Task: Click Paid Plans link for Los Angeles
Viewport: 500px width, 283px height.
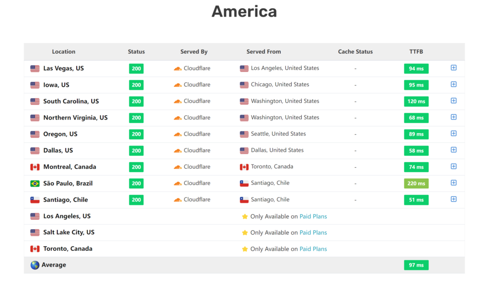Action: pyautogui.click(x=313, y=216)
